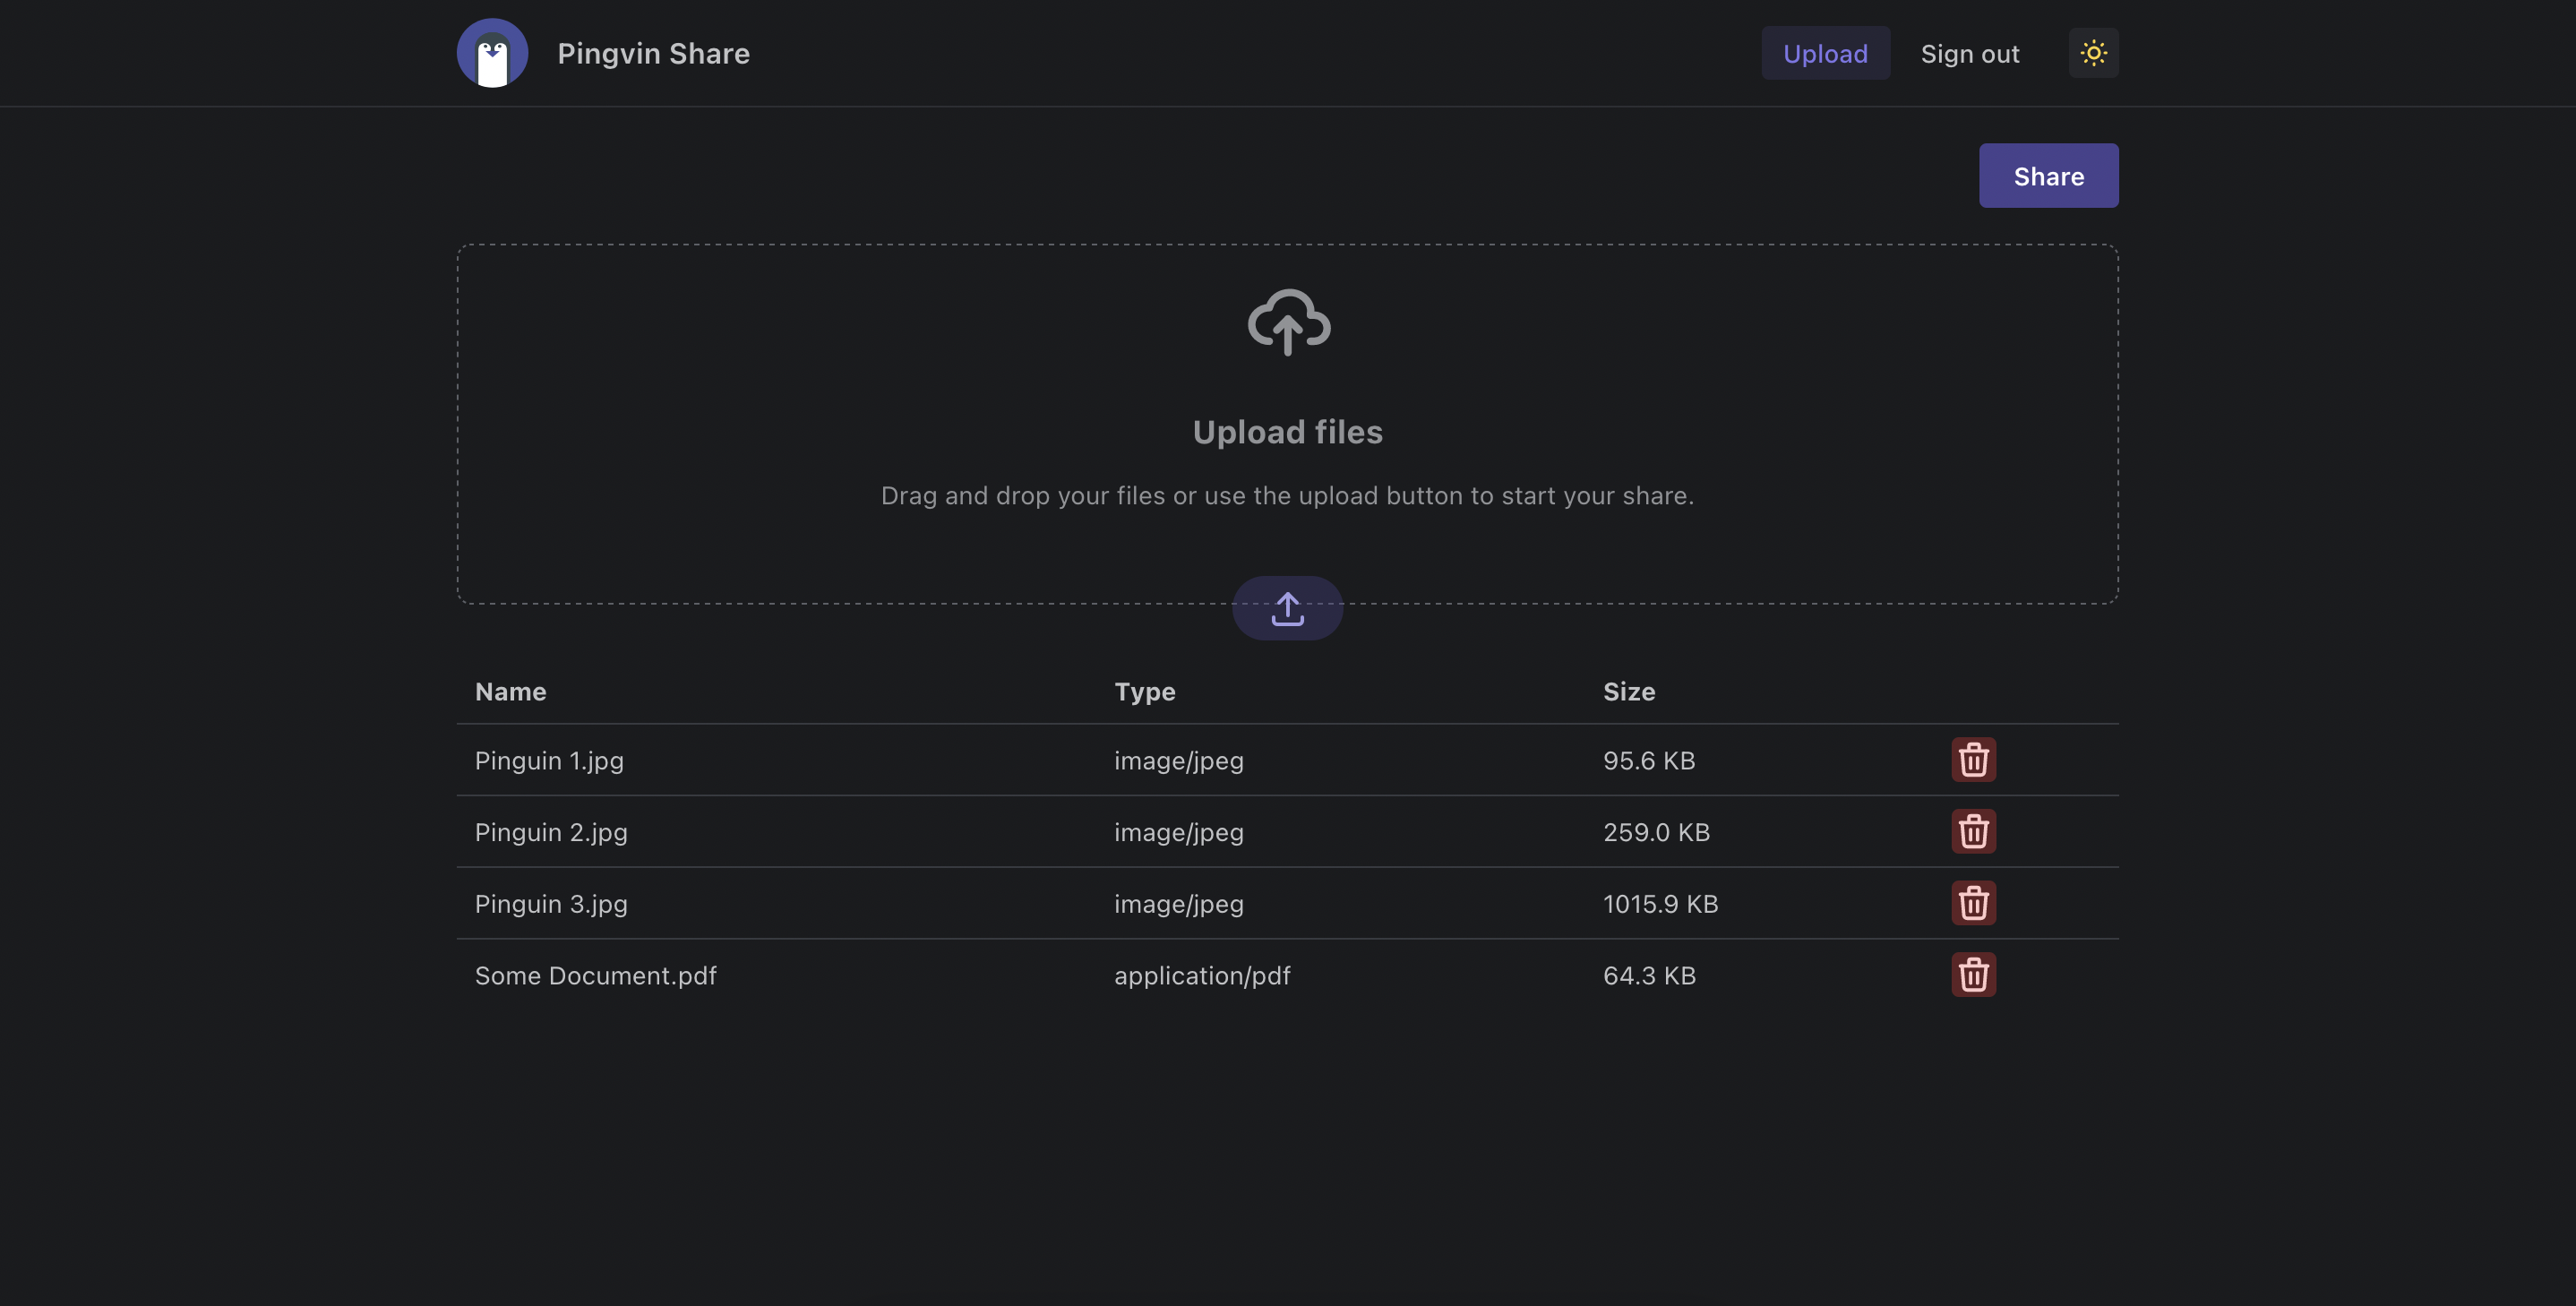Toggle light theme with the sun icon
2576x1306 pixels.
[2093, 53]
